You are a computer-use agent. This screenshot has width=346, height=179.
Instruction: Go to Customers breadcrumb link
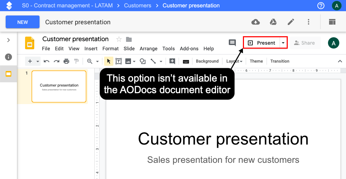pos(138,6)
